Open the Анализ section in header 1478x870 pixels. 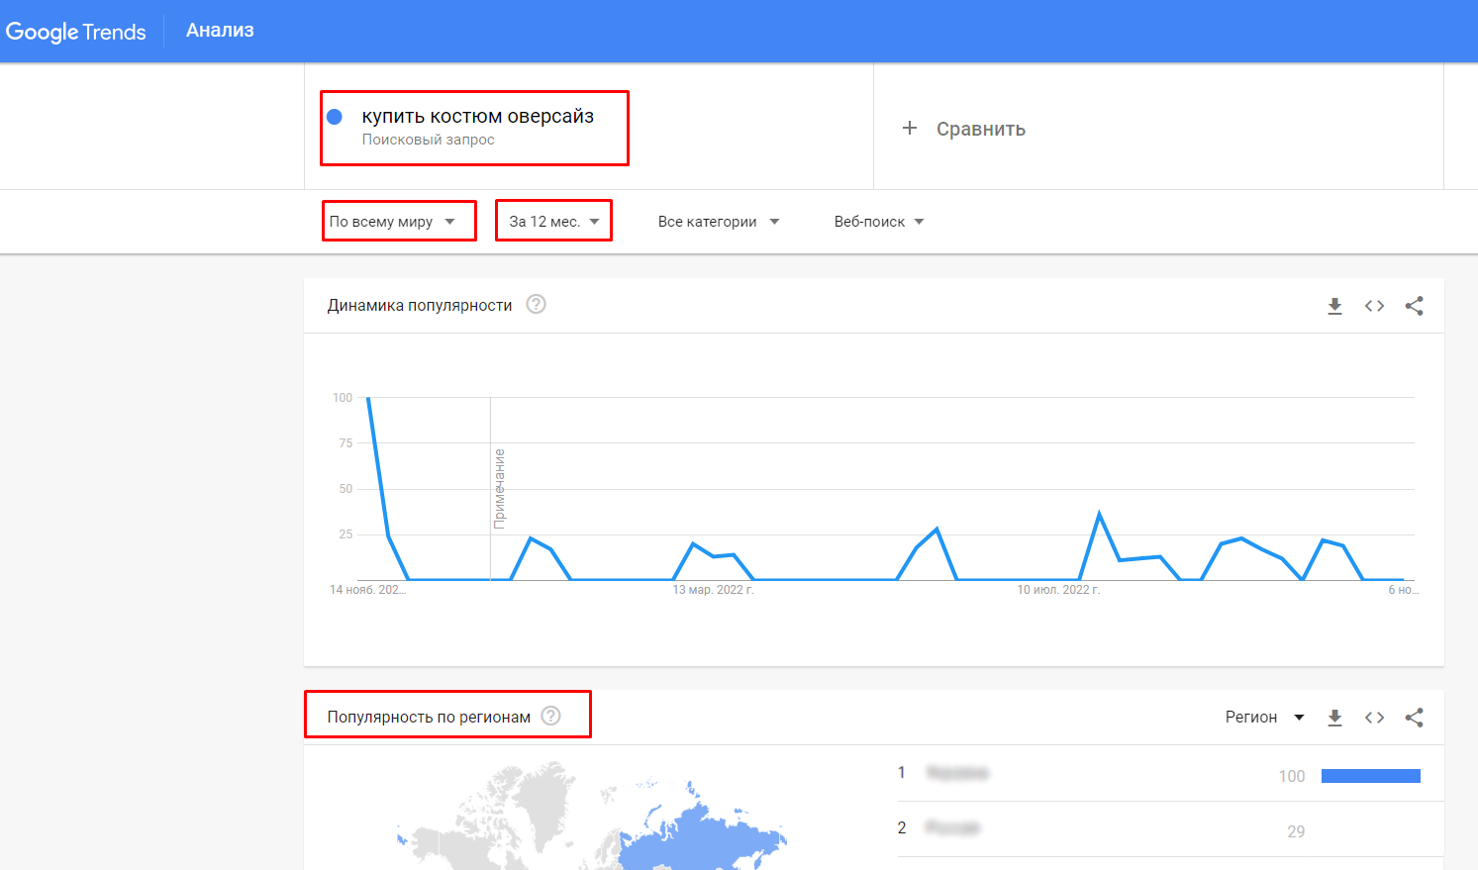(x=220, y=31)
